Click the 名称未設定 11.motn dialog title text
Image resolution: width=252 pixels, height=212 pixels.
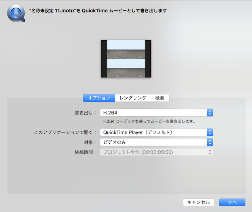(x=98, y=11)
